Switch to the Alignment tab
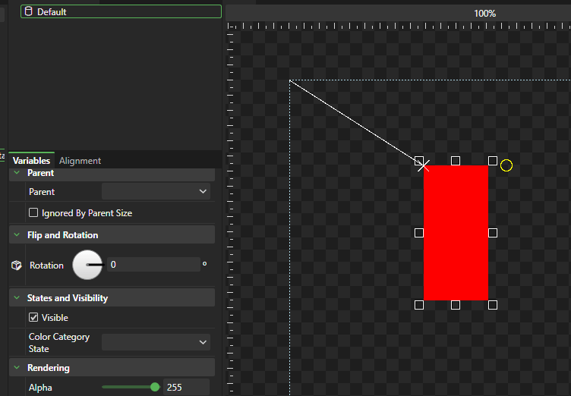Viewport: 571px width, 396px height. (80, 161)
